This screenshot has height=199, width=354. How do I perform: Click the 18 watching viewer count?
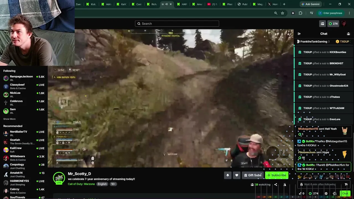[x=261, y=185]
